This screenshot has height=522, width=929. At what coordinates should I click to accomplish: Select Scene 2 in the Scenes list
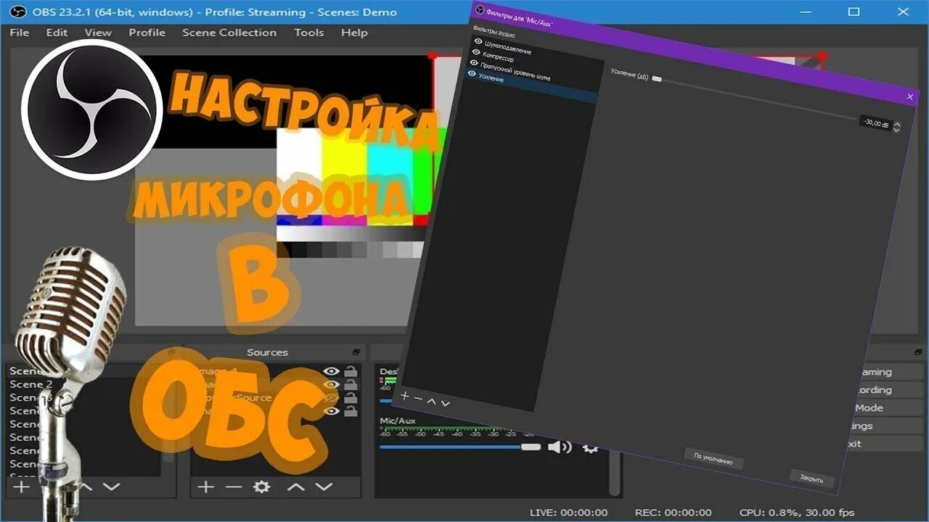pos(31,384)
